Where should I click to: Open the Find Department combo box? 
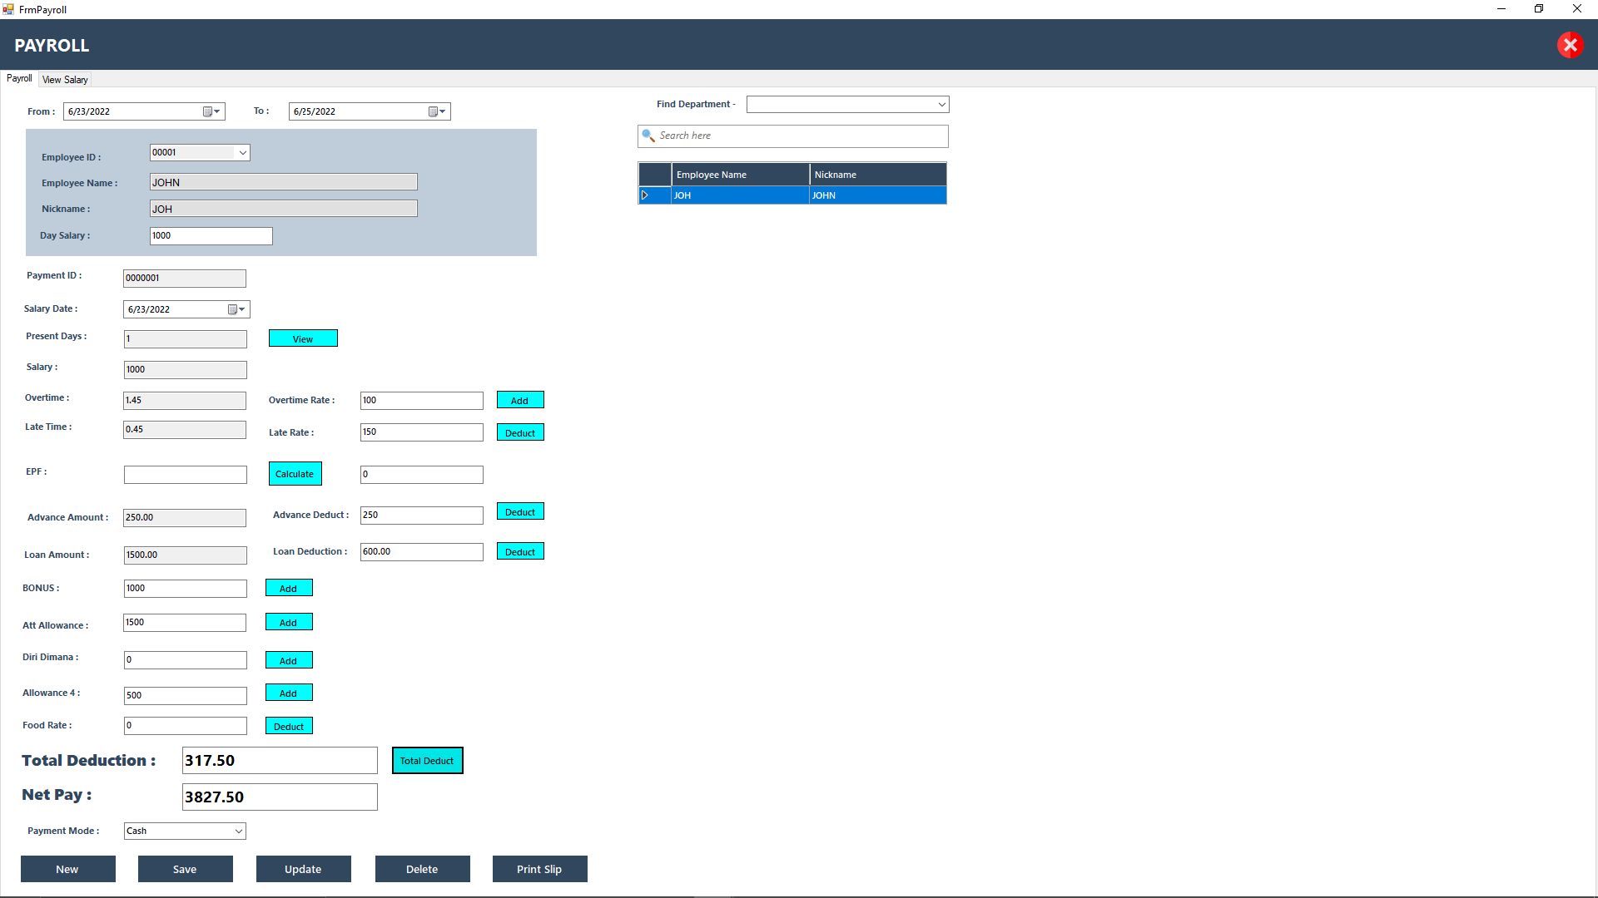pyautogui.click(x=941, y=105)
